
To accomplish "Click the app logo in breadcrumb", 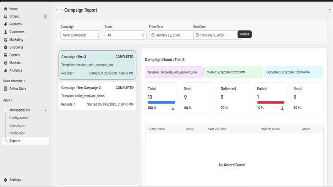I will pos(58,10).
